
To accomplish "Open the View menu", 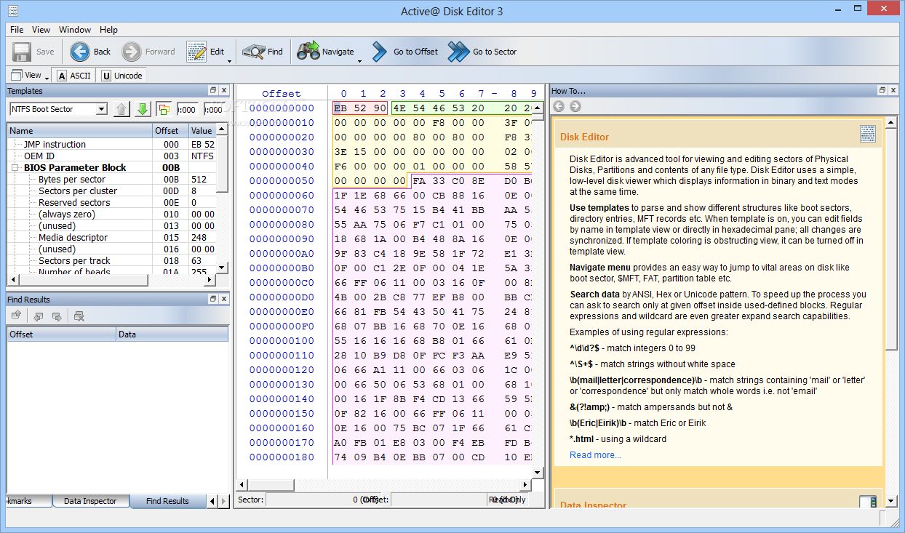I will [41, 30].
